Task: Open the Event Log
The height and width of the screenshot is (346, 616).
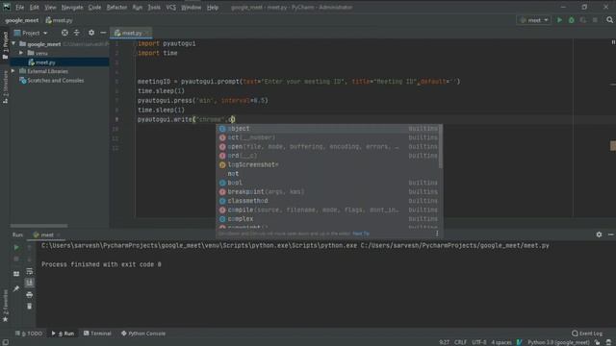Action: click(587, 334)
